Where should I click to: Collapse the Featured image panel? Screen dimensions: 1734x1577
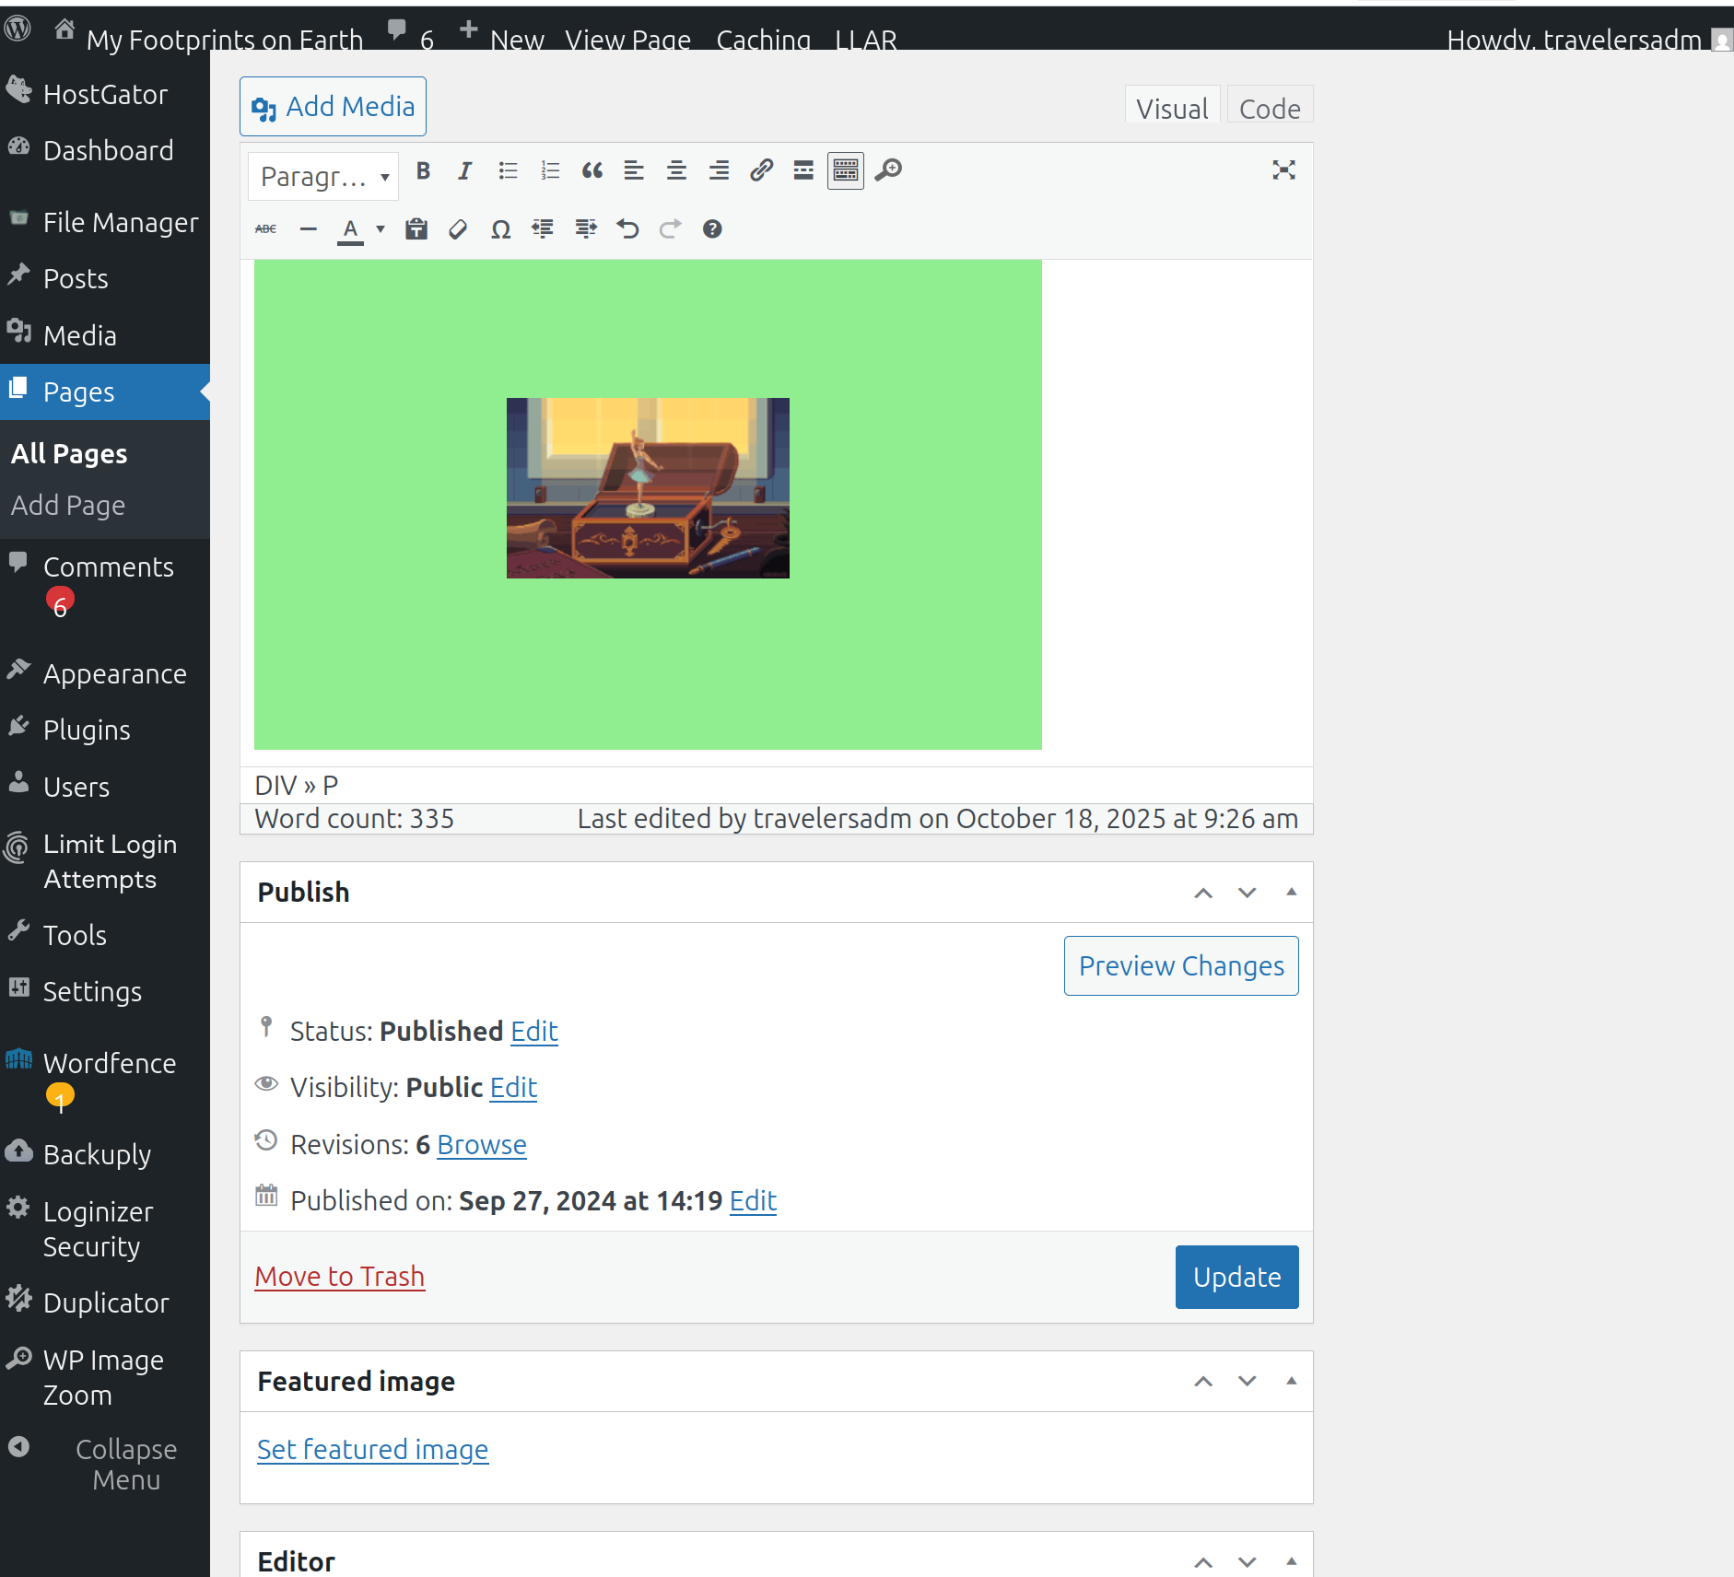click(1292, 1382)
